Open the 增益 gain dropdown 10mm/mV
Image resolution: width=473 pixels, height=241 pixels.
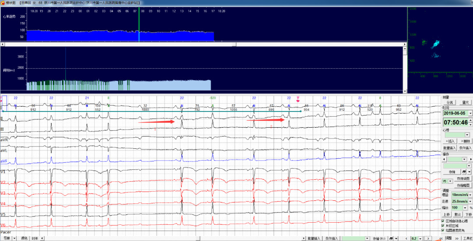click(x=470, y=195)
